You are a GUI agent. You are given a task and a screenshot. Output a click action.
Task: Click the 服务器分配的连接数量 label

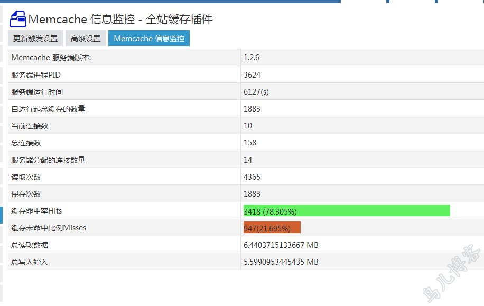tap(48, 160)
